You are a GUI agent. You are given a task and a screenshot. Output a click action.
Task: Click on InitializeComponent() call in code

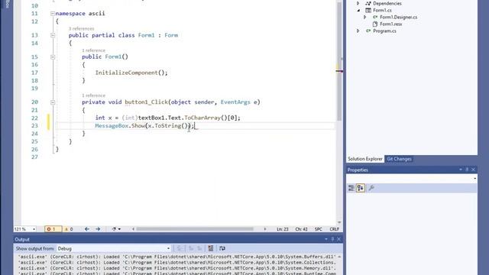click(131, 73)
